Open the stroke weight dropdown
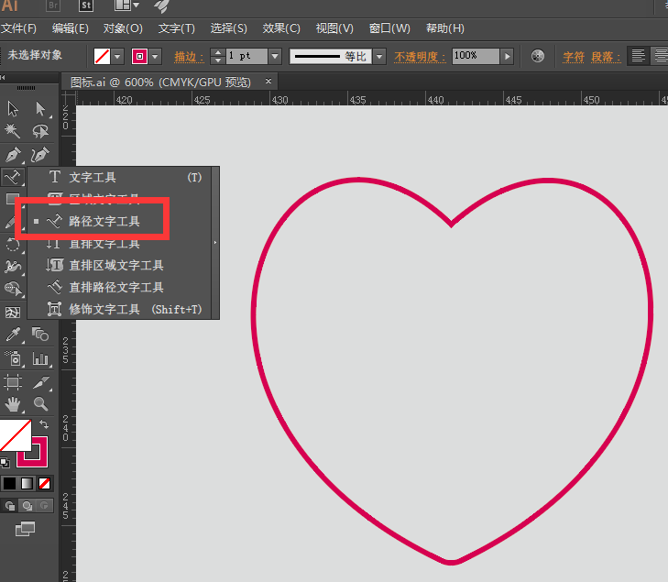The image size is (668, 582). point(275,56)
